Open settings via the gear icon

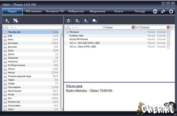(171, 11)
